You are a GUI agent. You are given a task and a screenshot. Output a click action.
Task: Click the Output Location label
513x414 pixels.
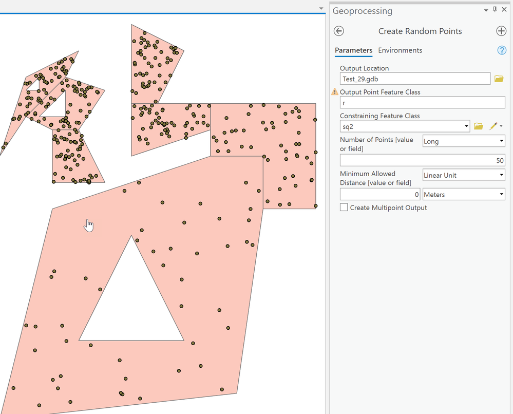[x=364, y=68]
